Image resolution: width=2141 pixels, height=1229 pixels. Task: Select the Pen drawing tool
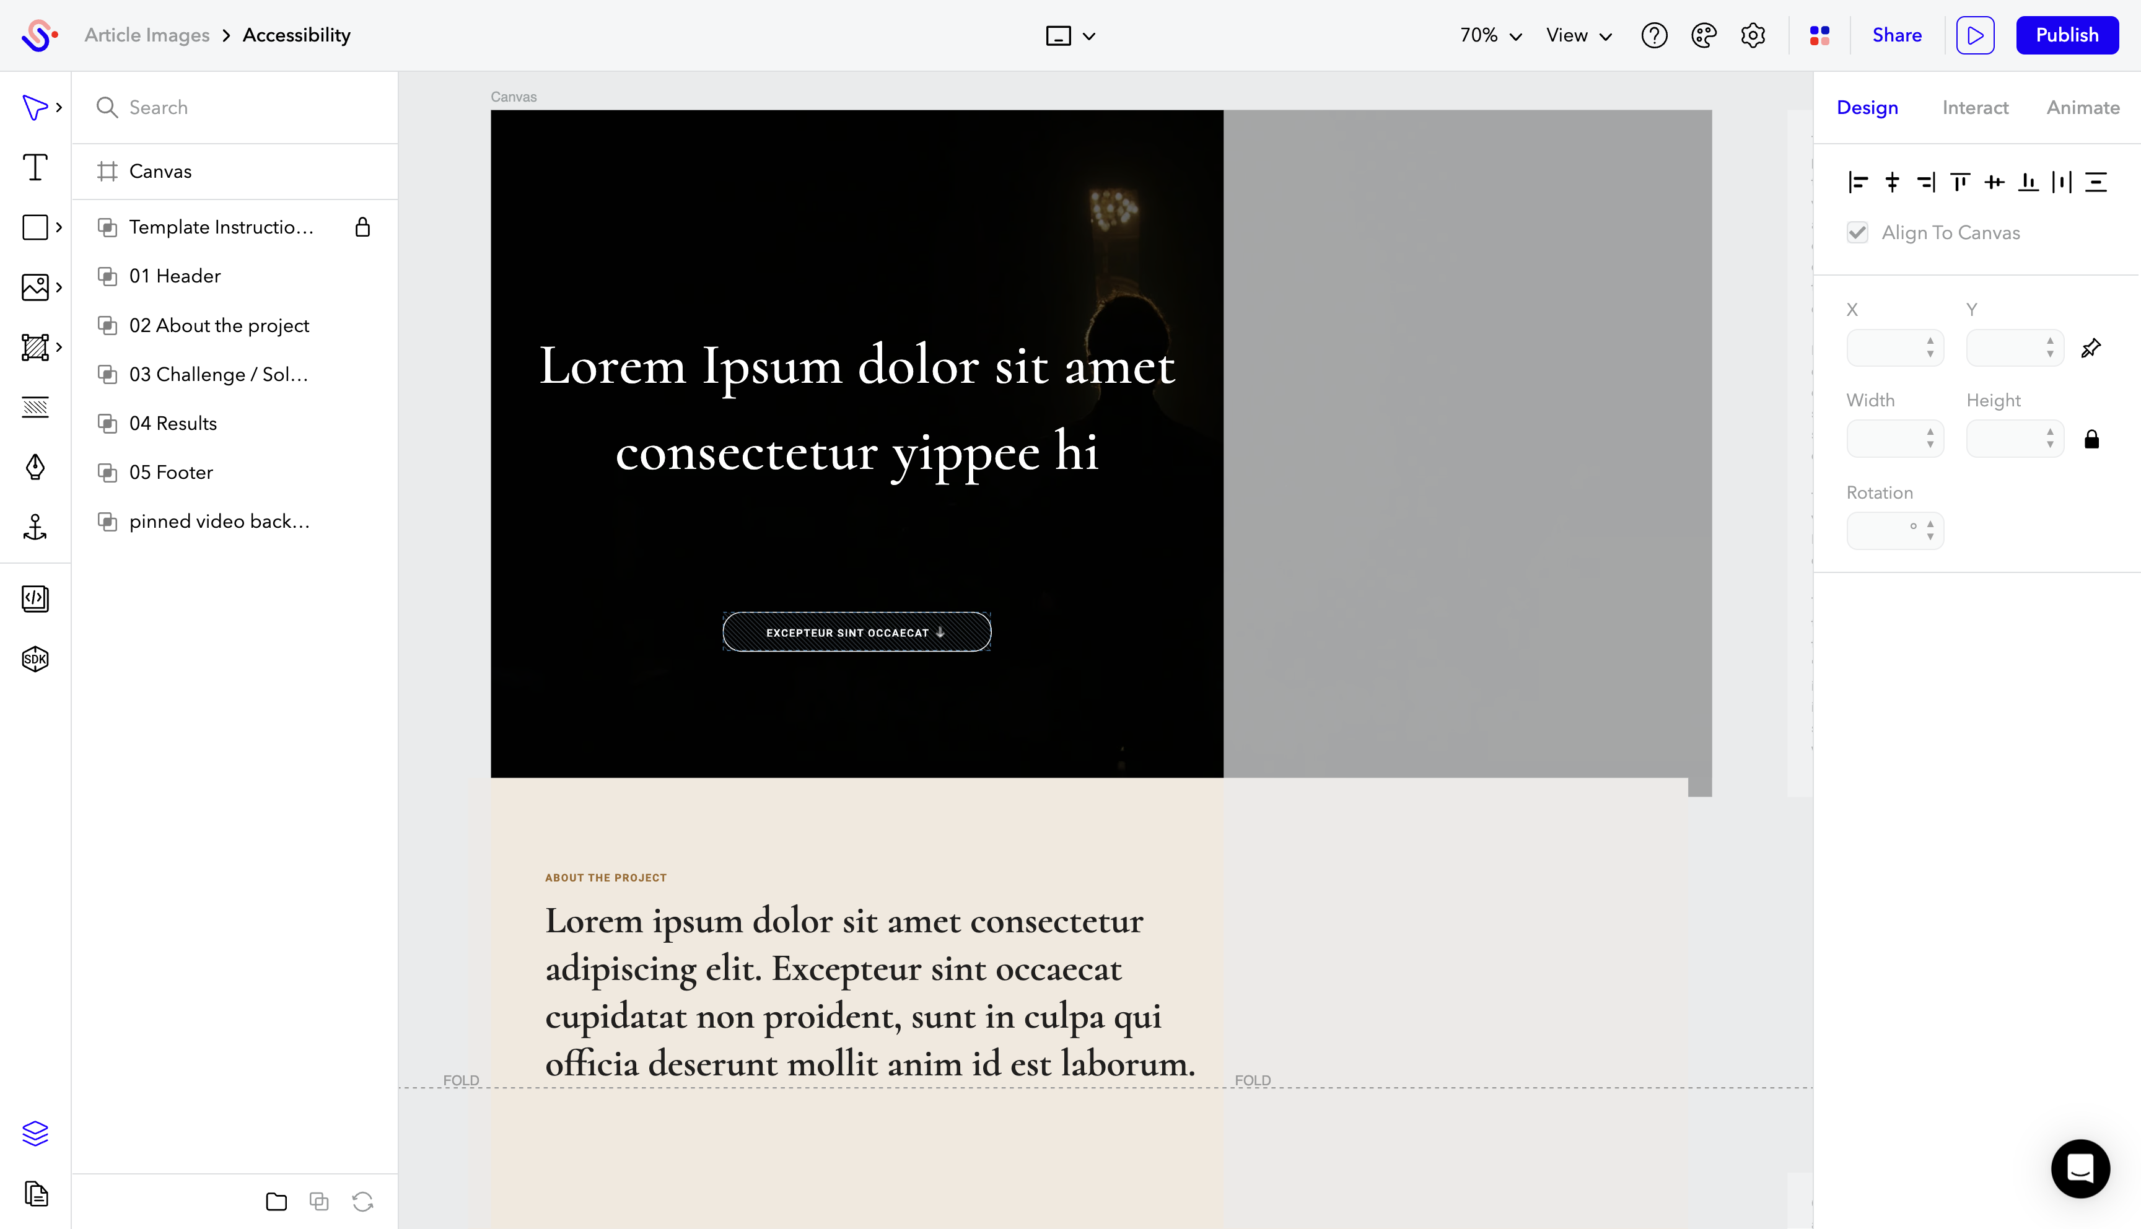35,467
